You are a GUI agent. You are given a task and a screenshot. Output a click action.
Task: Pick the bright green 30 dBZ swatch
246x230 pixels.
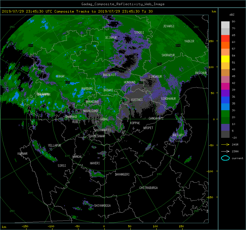coord(225,113)
